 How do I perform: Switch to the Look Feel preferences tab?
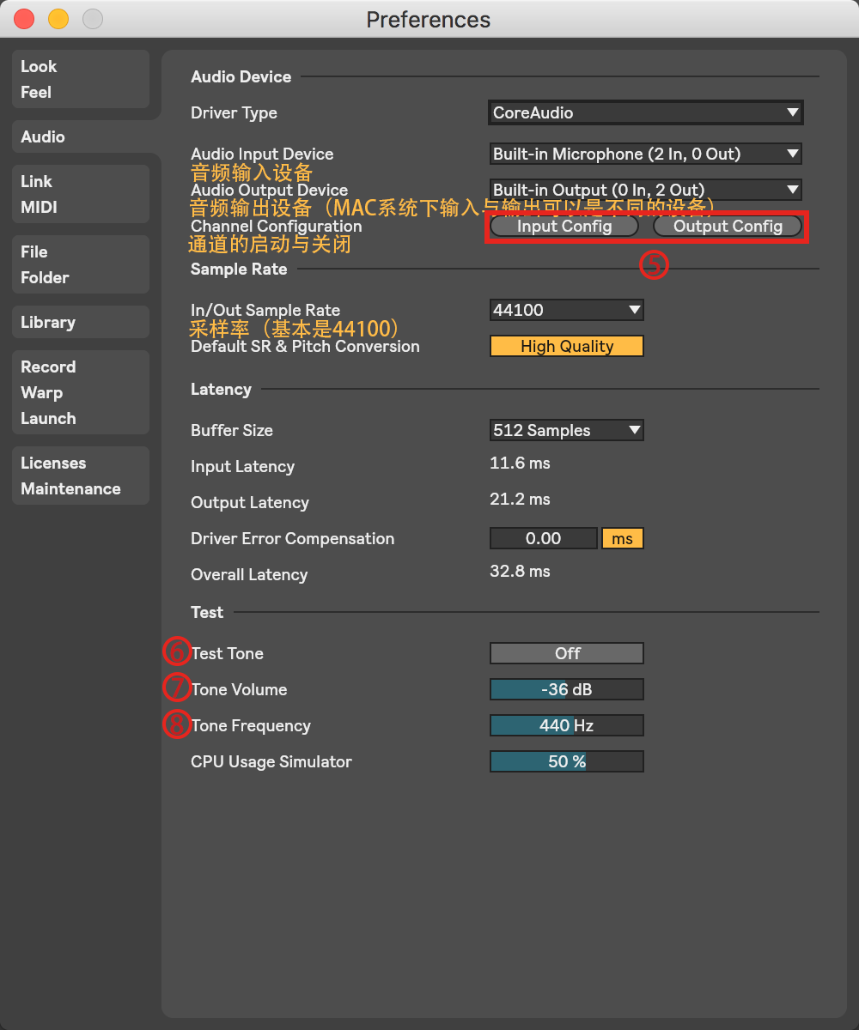coord(80,79)
